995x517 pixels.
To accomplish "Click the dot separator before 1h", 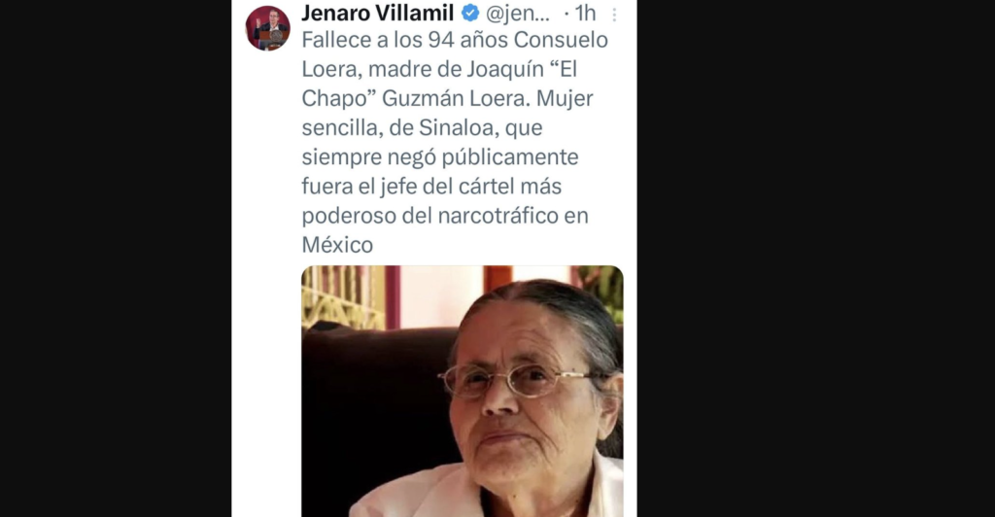I will click(x=566, y=14).
